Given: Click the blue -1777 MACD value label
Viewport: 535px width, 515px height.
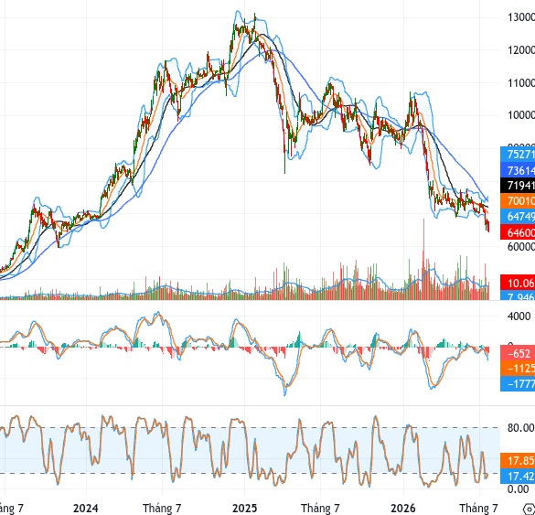Looking at the screenshot, I should pyautogui.click(x=518, y=383).
